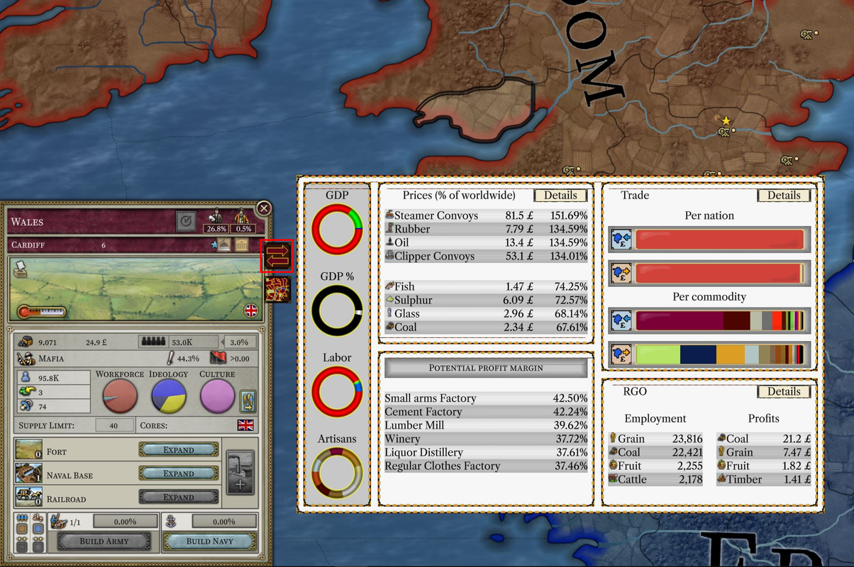Image resolution: width=854 pixels, height=567 pixels.
Task: Click the GDP % donut chart
Action: pyautogui.click(x=337, y=310)
